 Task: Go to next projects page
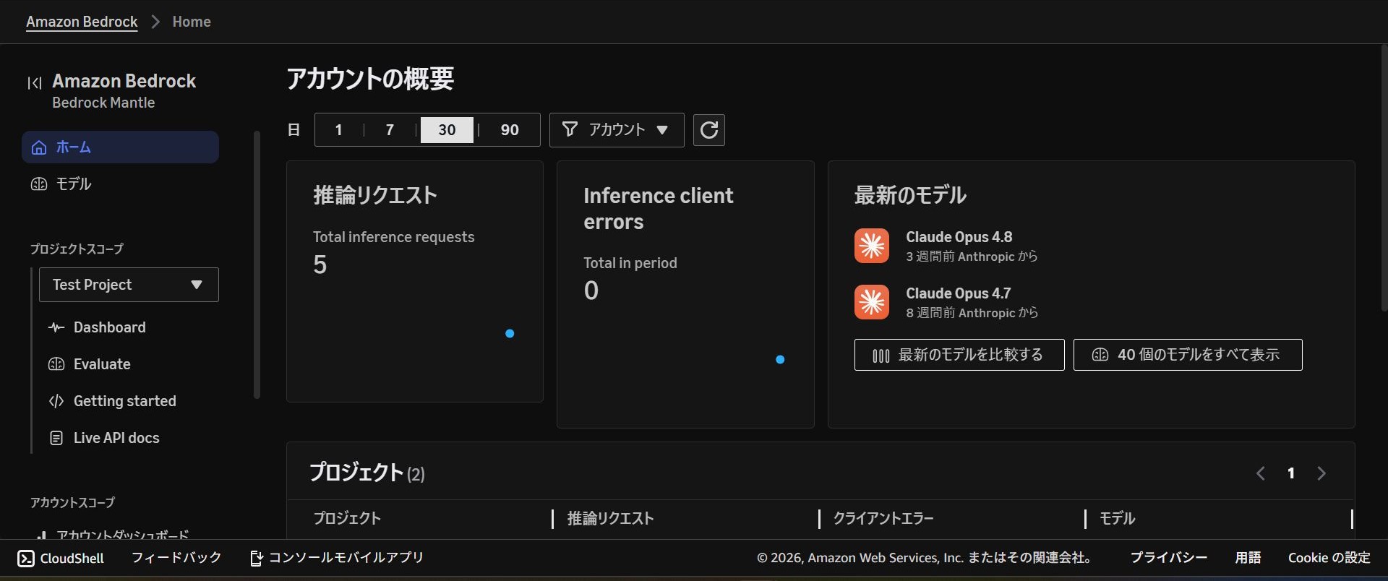tap(1321, 473)
